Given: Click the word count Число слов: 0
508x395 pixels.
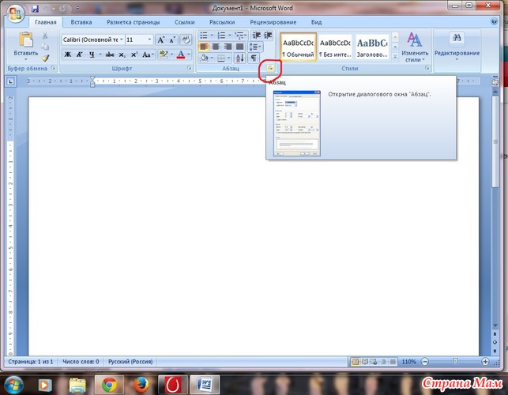Looking at the screenshot, I should pos(81,361).
